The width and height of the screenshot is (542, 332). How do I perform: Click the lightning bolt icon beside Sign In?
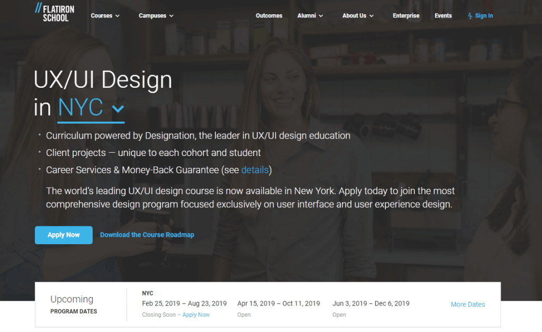tap(470, 16)
